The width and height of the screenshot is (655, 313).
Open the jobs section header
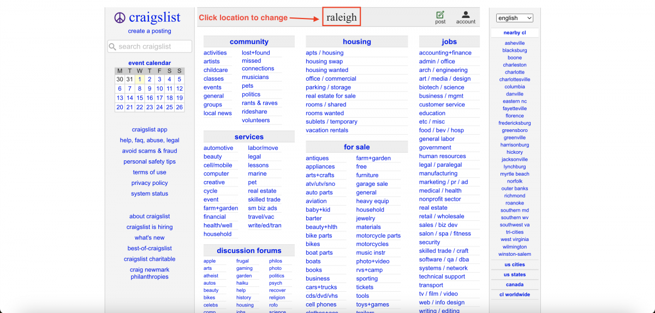click(x=449, y=42)
